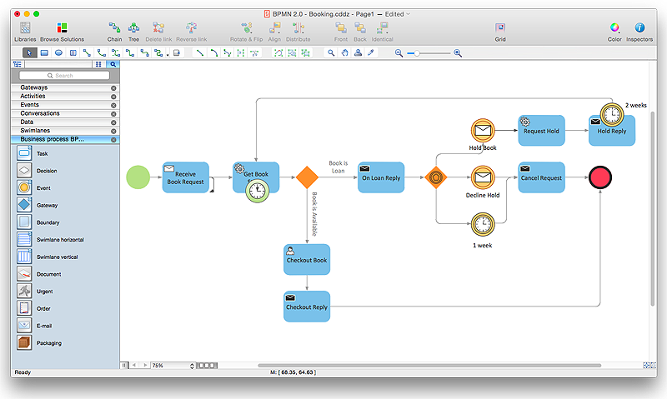
Task: Click the connector tool dropdown arrow
Action: pyautogui.click(x=168, y=55)
